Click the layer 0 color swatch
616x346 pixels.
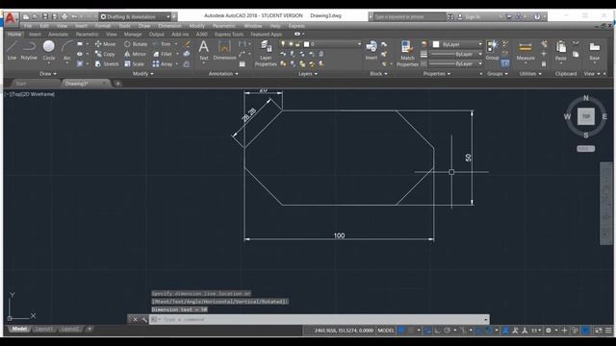point(306,44)
